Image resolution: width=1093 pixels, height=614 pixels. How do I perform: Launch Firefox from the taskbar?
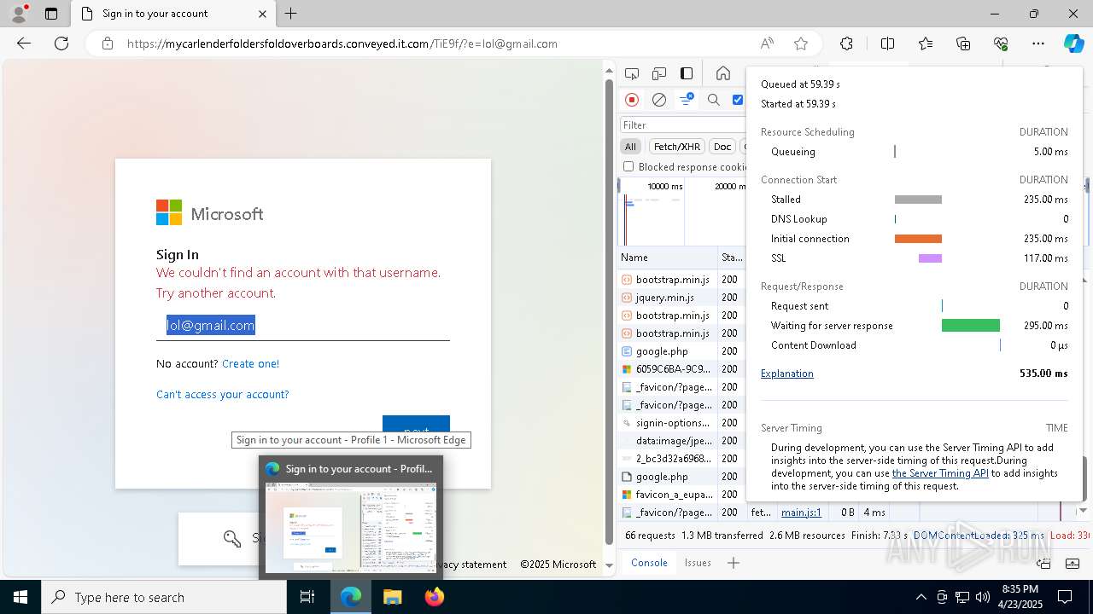tap(434, 597)
